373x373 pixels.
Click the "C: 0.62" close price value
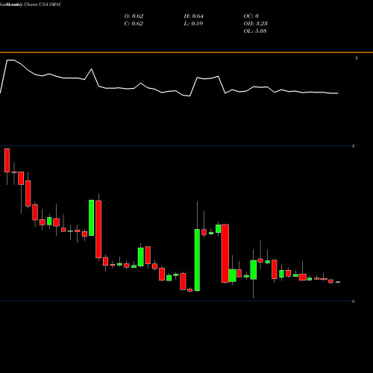point(134,24)
